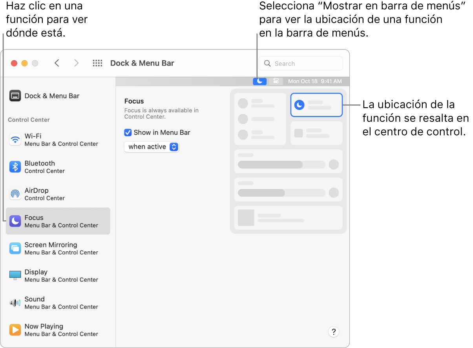This screenshot has height=348, width=473.
Task: Select the Wi-Fi icon in sidebar
Action: point(15,139)
